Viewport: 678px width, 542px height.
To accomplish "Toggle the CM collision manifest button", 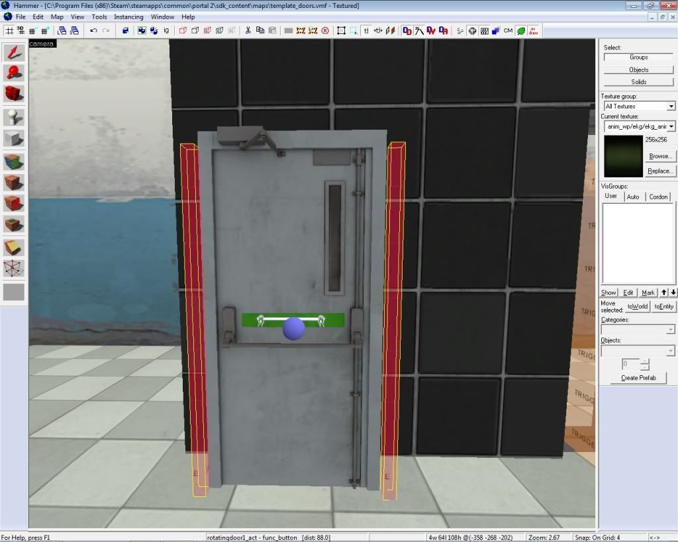I will click(508, 30).
